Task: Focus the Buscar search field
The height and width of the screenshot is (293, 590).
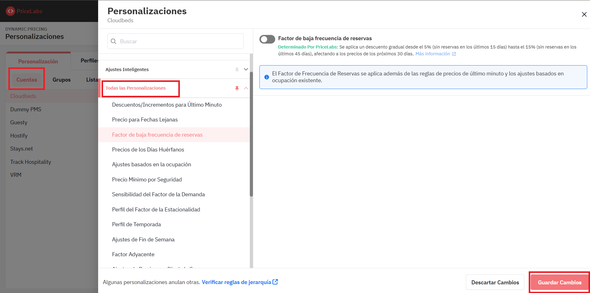Action: [x=176, y=41]
